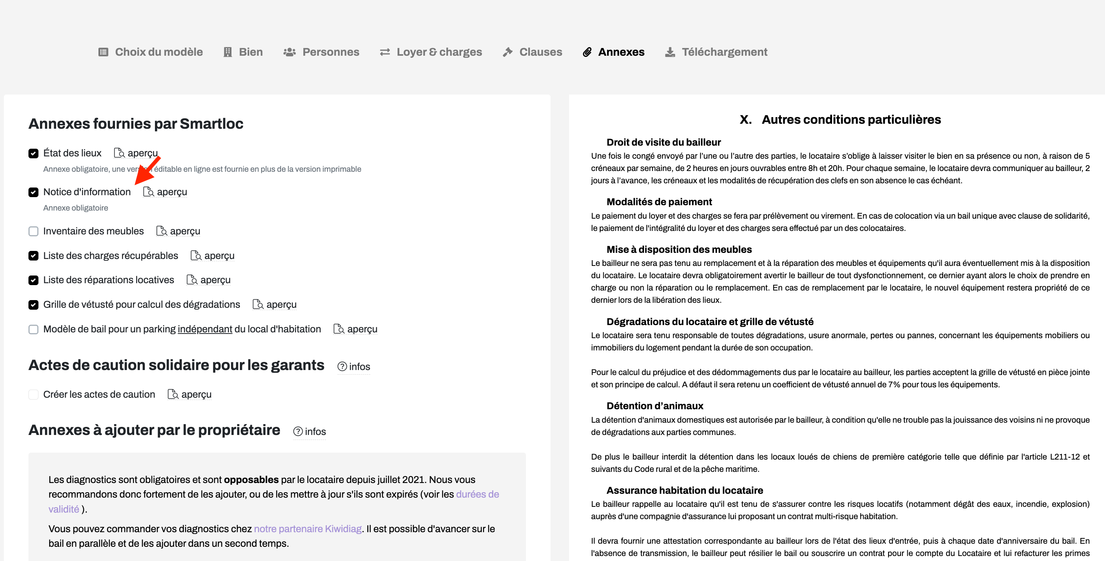Click the preview icon next to État des lieux
This screenshot has width=1105, height=561.
coord(119,153)
